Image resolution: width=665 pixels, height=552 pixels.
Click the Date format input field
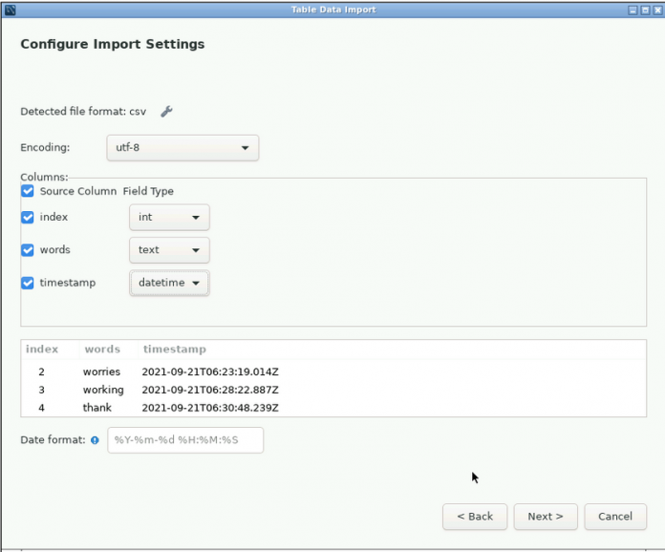click(185, 440)
